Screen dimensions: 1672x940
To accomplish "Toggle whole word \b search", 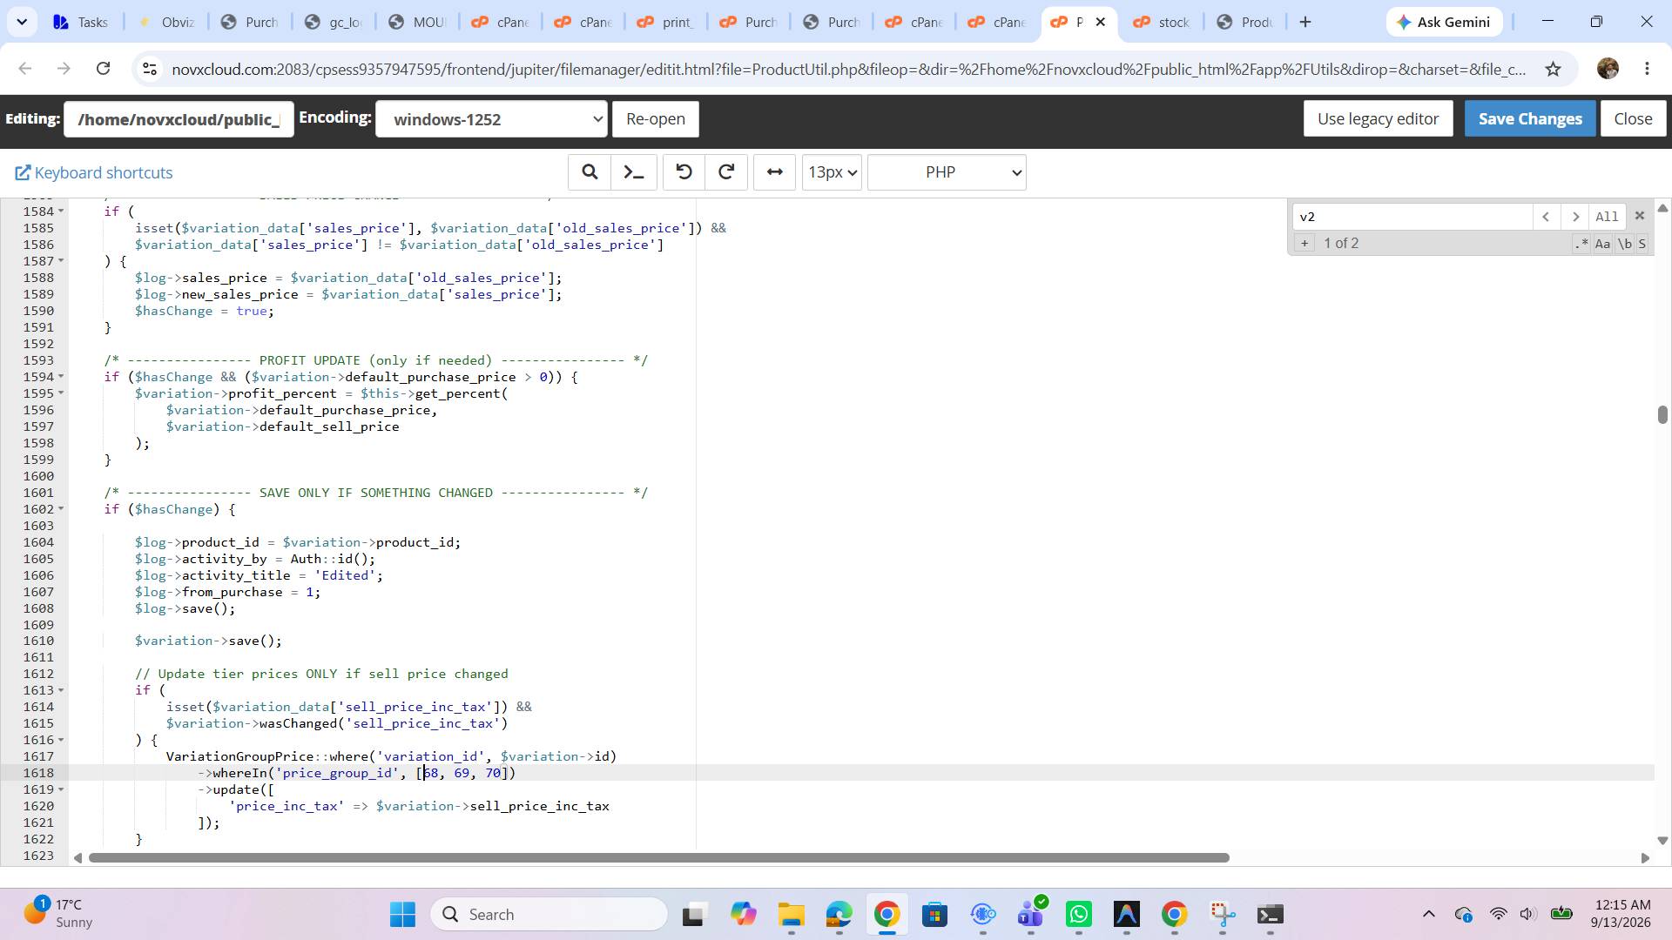I will pos(1624,244).
